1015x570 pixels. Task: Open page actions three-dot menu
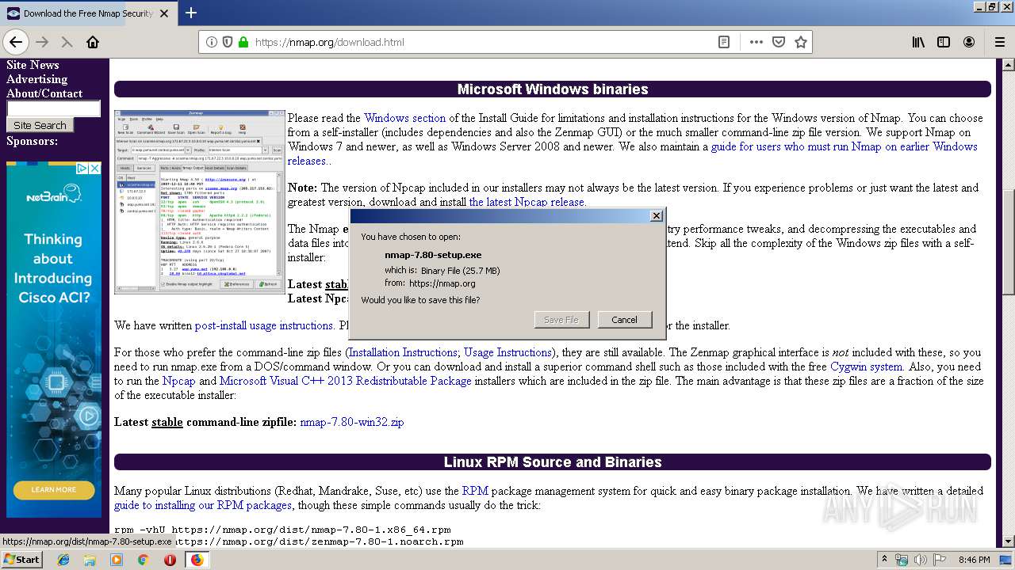point(756,42)
